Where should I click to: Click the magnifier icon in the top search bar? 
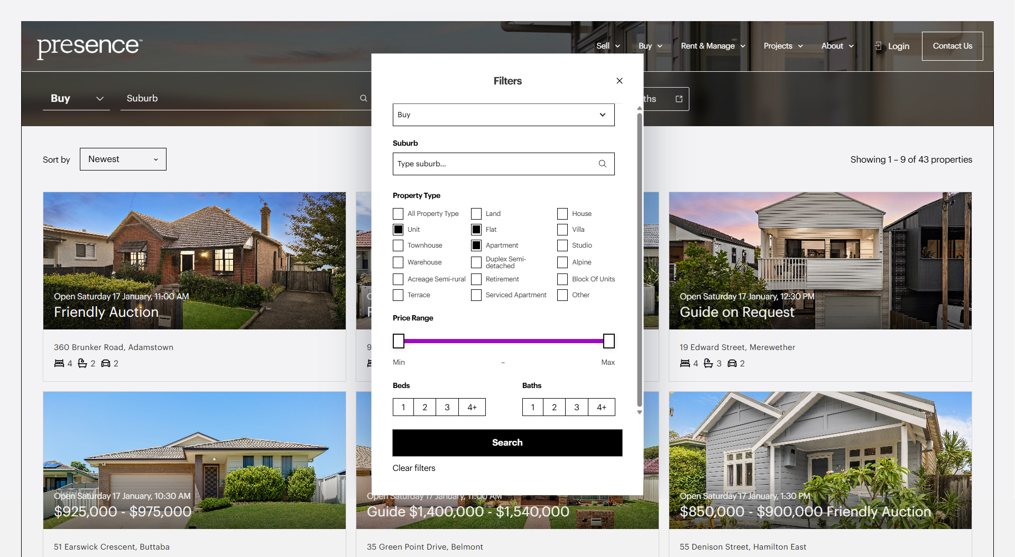click(x=363, y=98)
